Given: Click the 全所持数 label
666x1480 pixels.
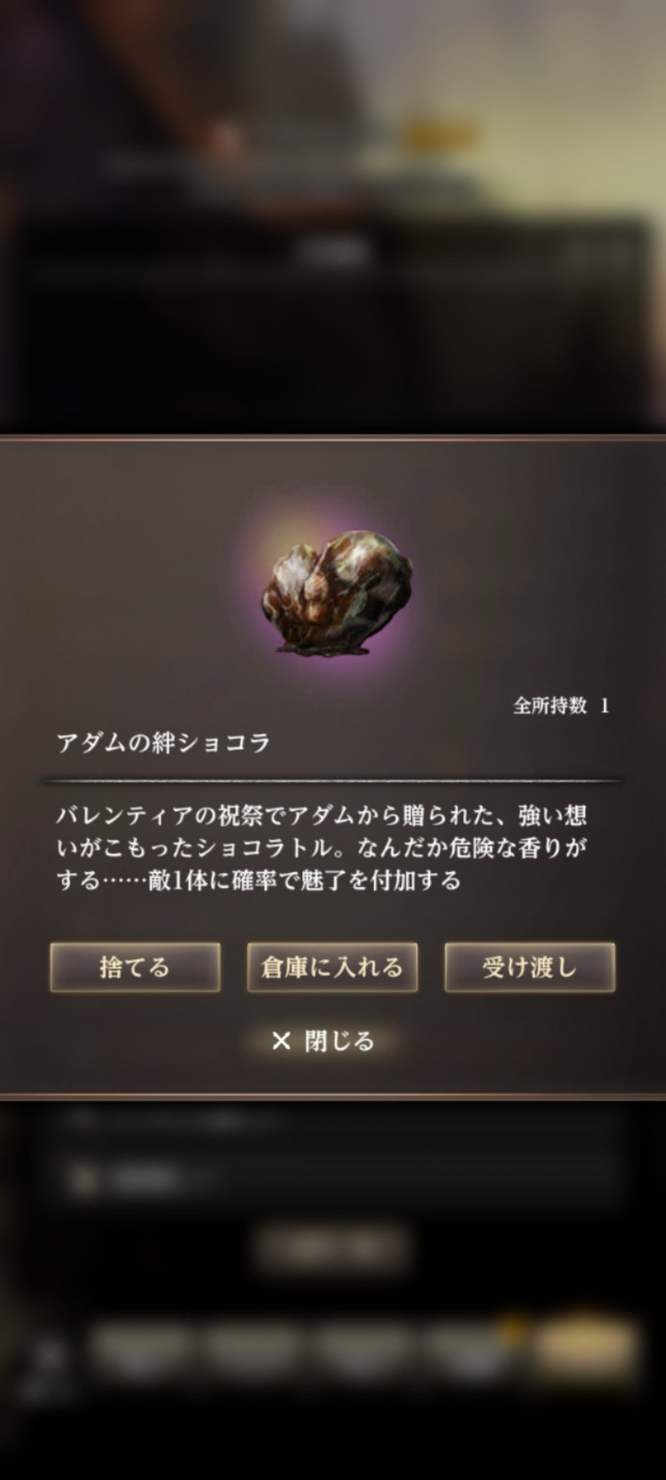Looking at the screenshot, I should click(550, 706).
